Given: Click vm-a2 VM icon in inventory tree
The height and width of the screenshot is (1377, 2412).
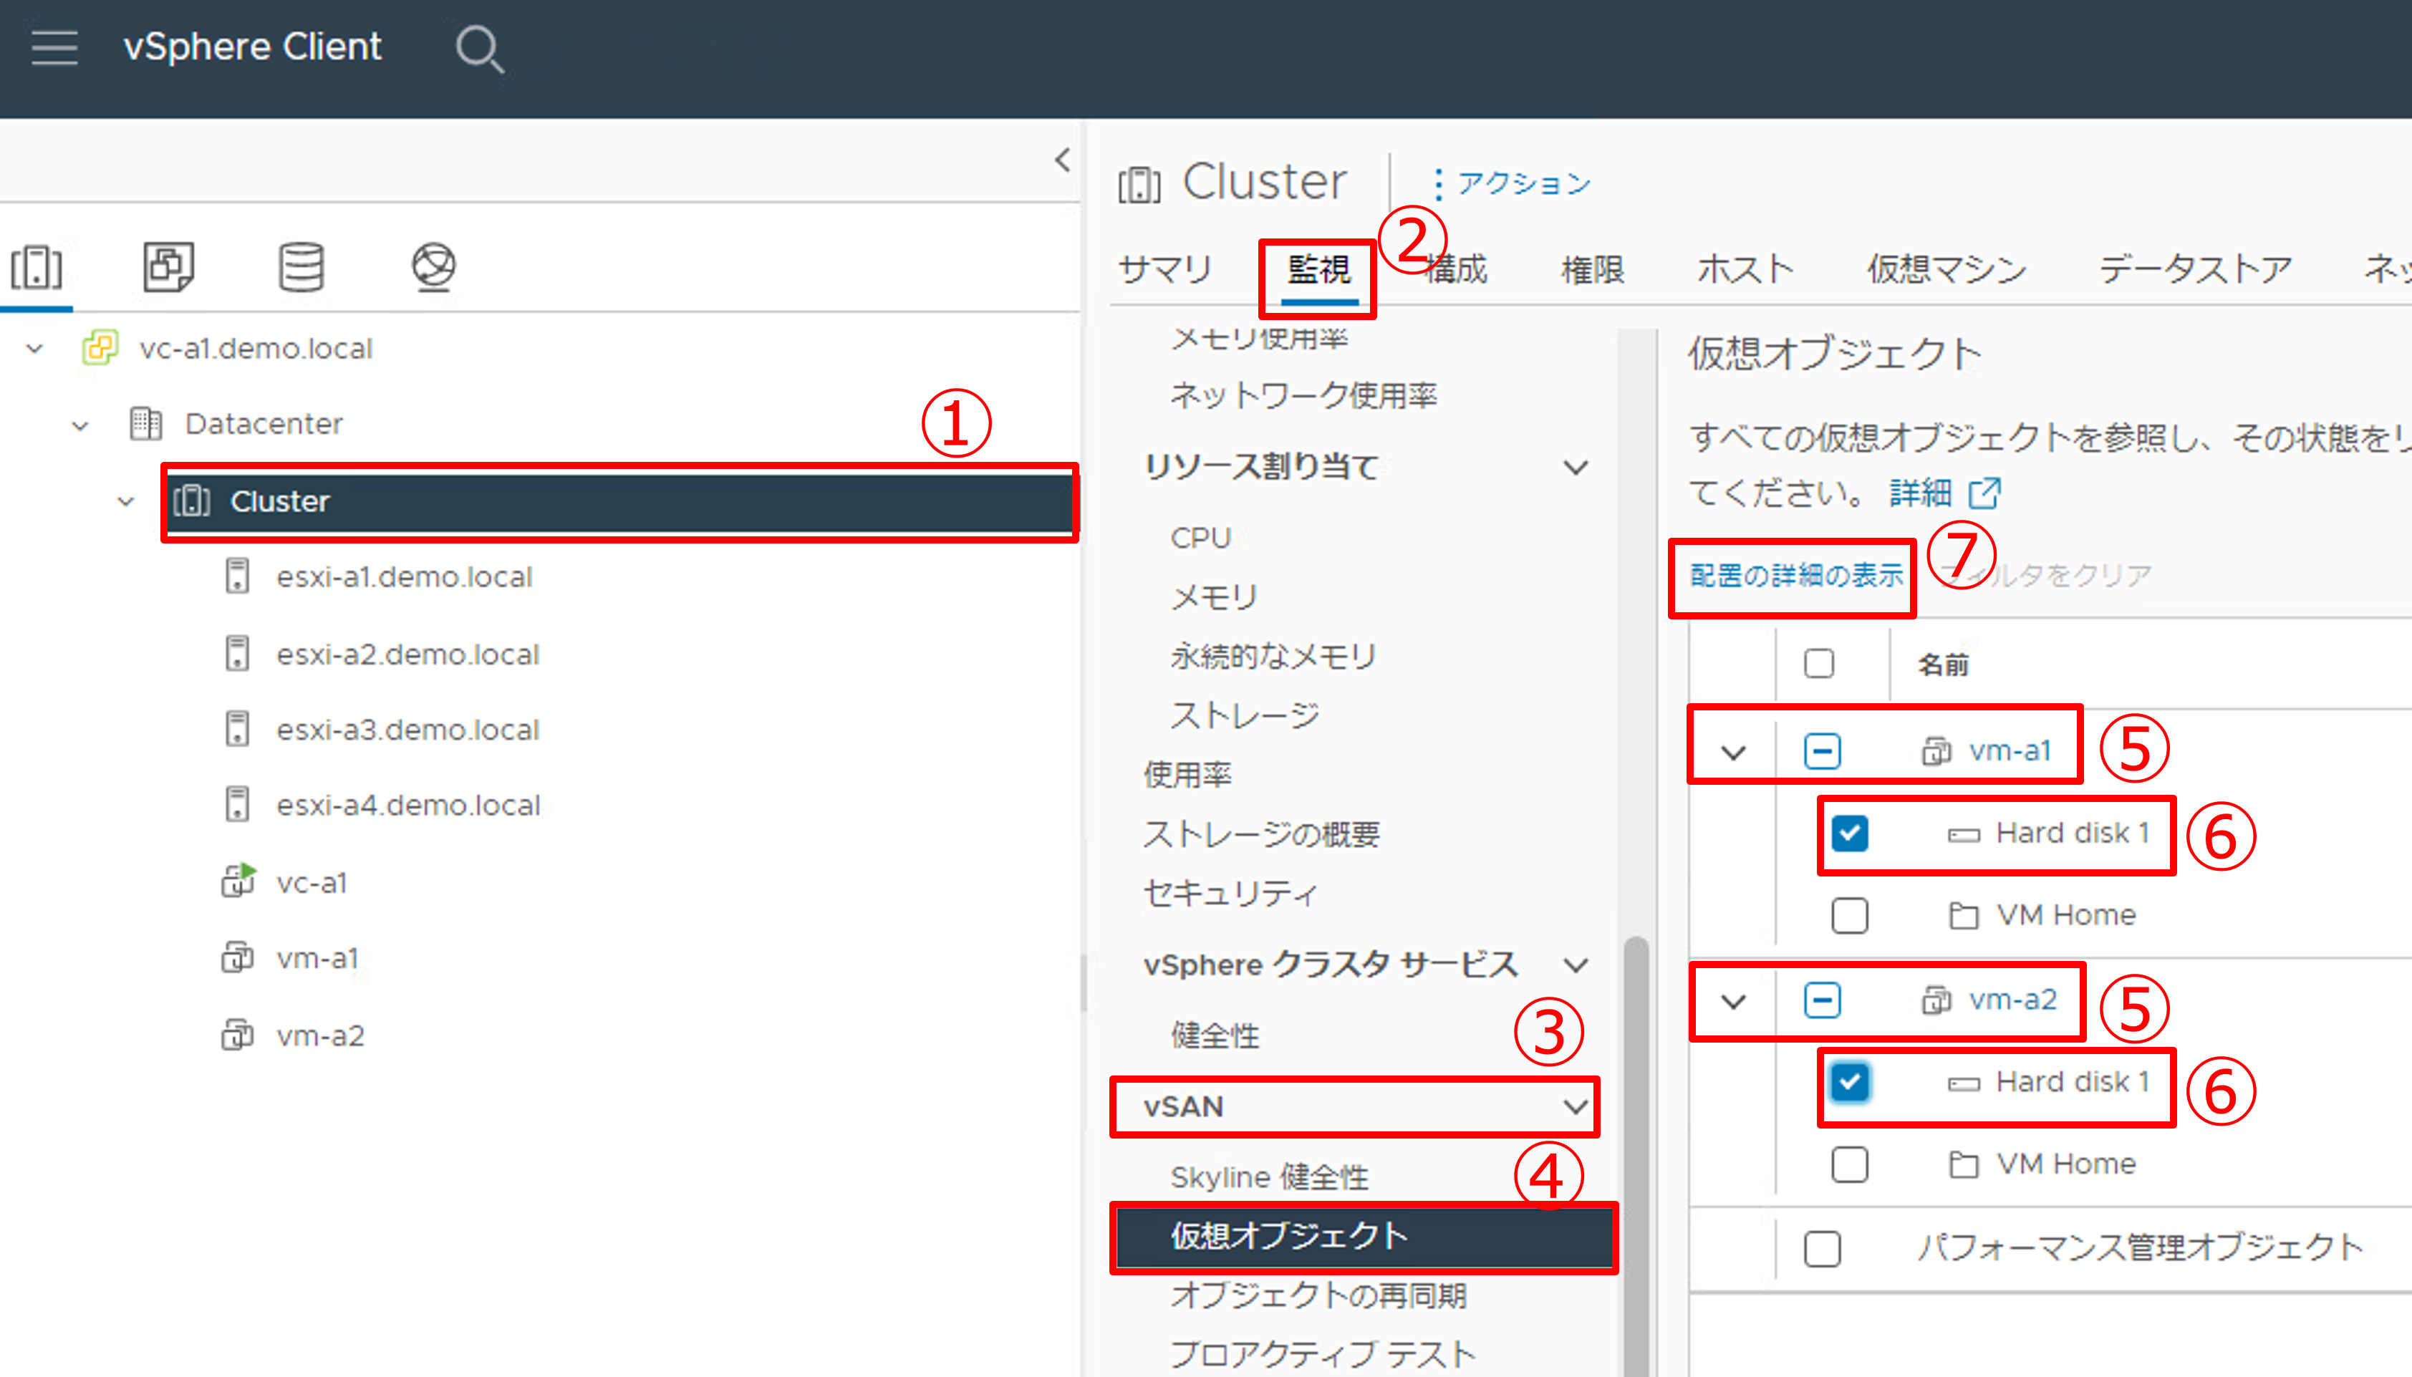Looking at the screenshot, I should pos(238,1035).
